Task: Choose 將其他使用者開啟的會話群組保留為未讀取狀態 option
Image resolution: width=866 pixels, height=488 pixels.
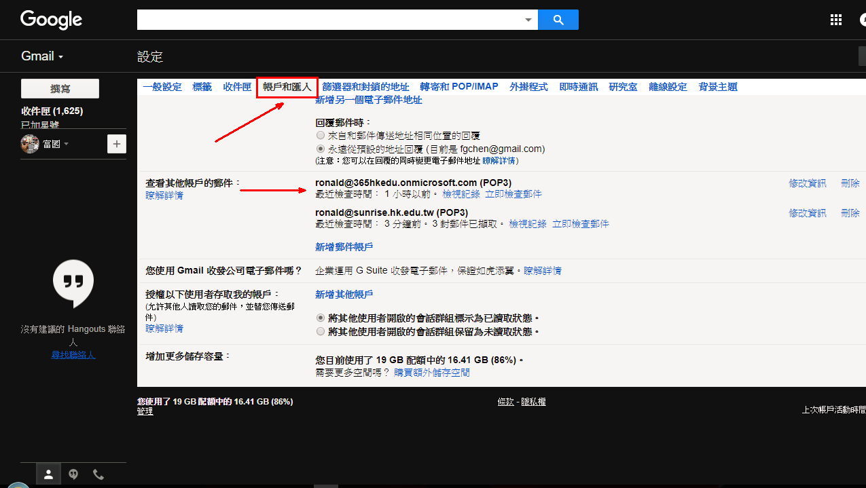Action: tap(321, 332)
